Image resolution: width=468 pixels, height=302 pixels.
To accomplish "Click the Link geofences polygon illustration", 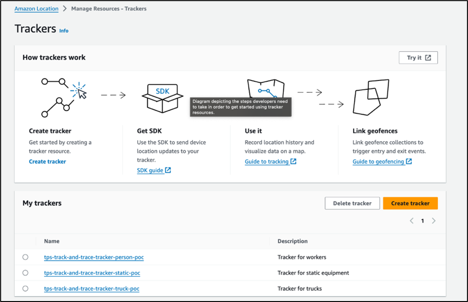I will point(371,97).
